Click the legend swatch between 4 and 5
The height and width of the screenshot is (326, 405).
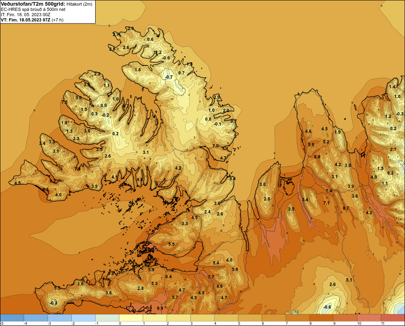point(226,317)
